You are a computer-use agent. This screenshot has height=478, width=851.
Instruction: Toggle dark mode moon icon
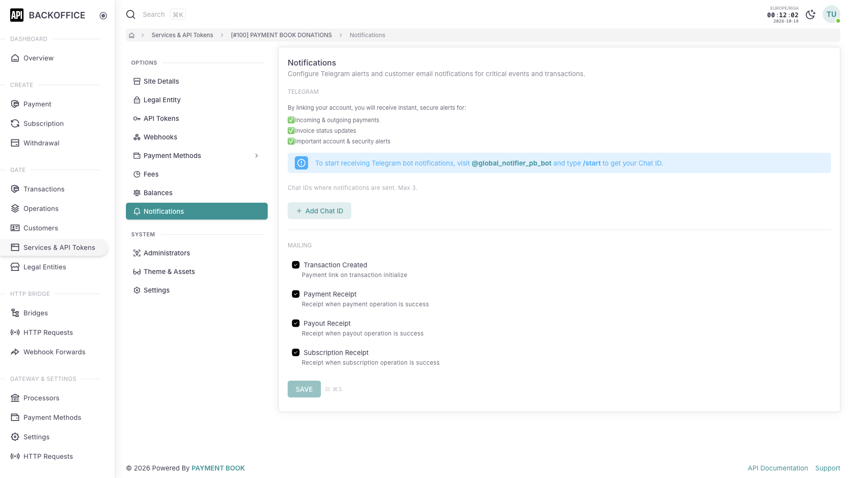click(811, 15)
